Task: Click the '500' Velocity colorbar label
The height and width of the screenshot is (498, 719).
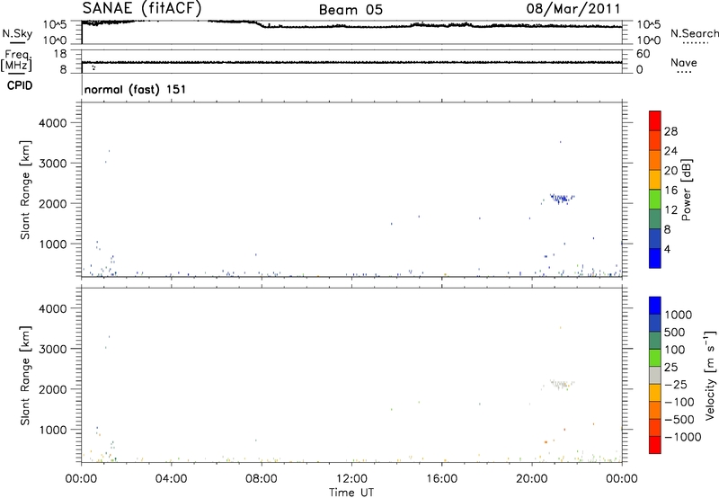Action: (x=675, y=332)
